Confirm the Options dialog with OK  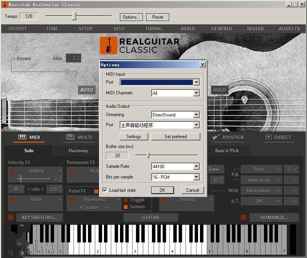[163, 190]
